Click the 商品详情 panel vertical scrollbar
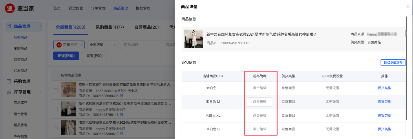 point(406,68)
